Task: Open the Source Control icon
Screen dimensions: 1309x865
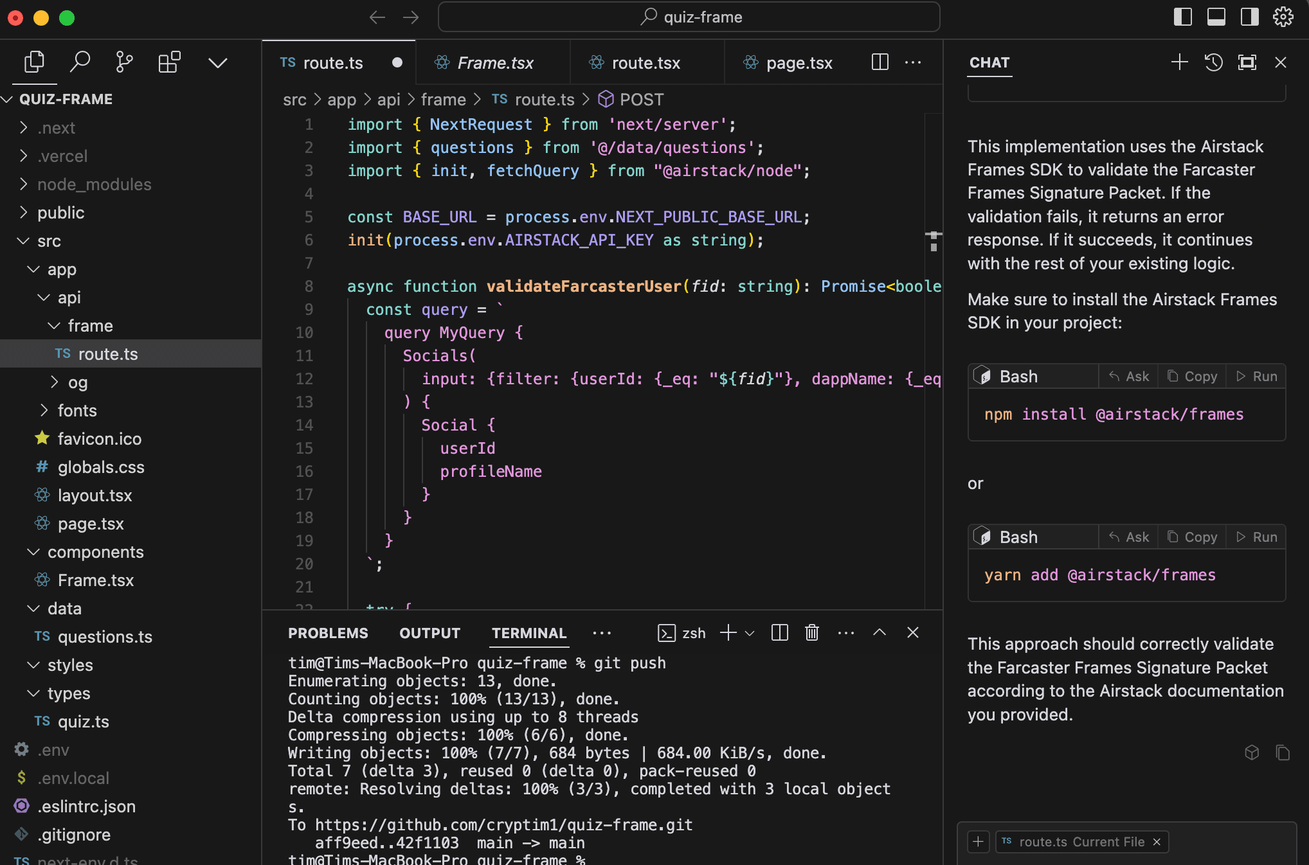Action: click(x=124, y=62)
